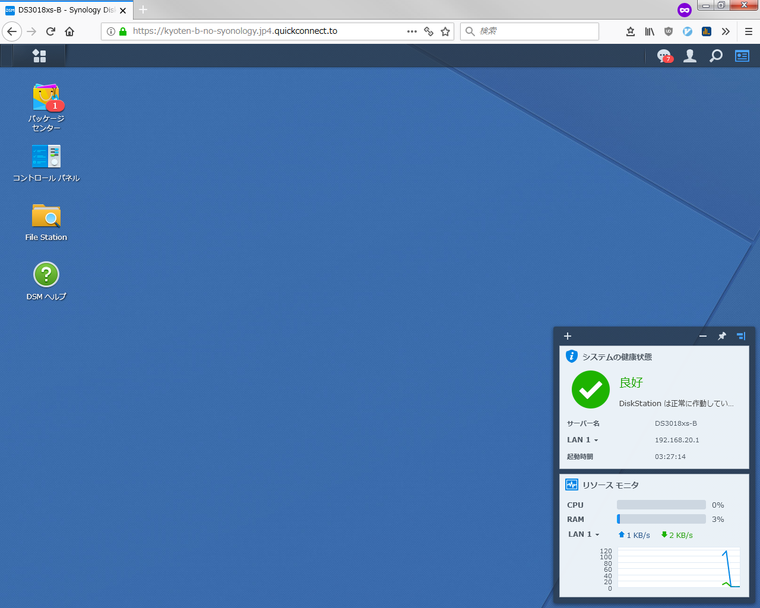Viewport: 760px width, 608px height.
Task: Open the DSM main menu grid icon
Action: 39,56
